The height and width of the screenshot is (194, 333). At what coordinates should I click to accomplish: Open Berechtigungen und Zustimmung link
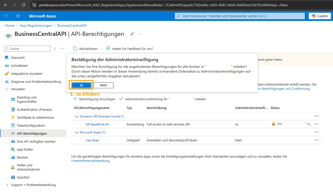click(x=284, y=89)
